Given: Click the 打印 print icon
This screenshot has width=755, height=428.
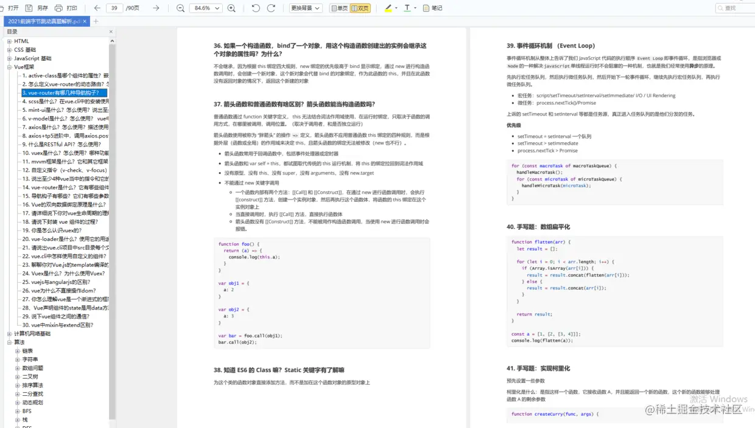Looking at the screenshot, I should [58, 8].
